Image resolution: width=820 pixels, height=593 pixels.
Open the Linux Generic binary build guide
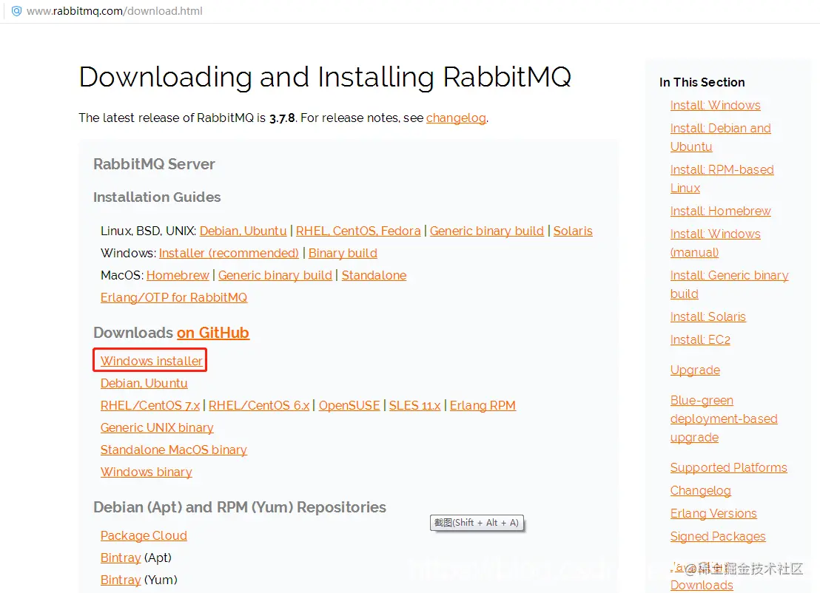(x=487, y=231)
